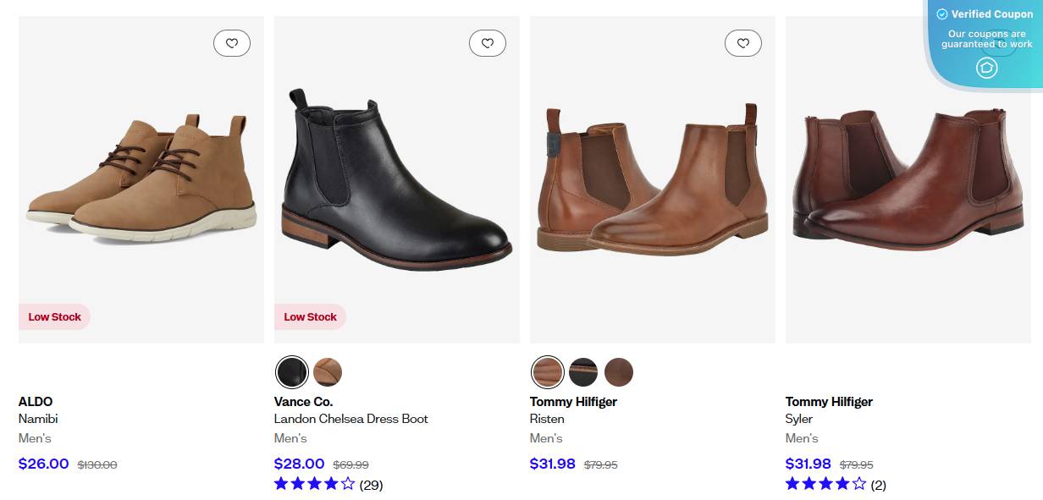View the ALDO Namibi product name link

click(x=38, y=419)
